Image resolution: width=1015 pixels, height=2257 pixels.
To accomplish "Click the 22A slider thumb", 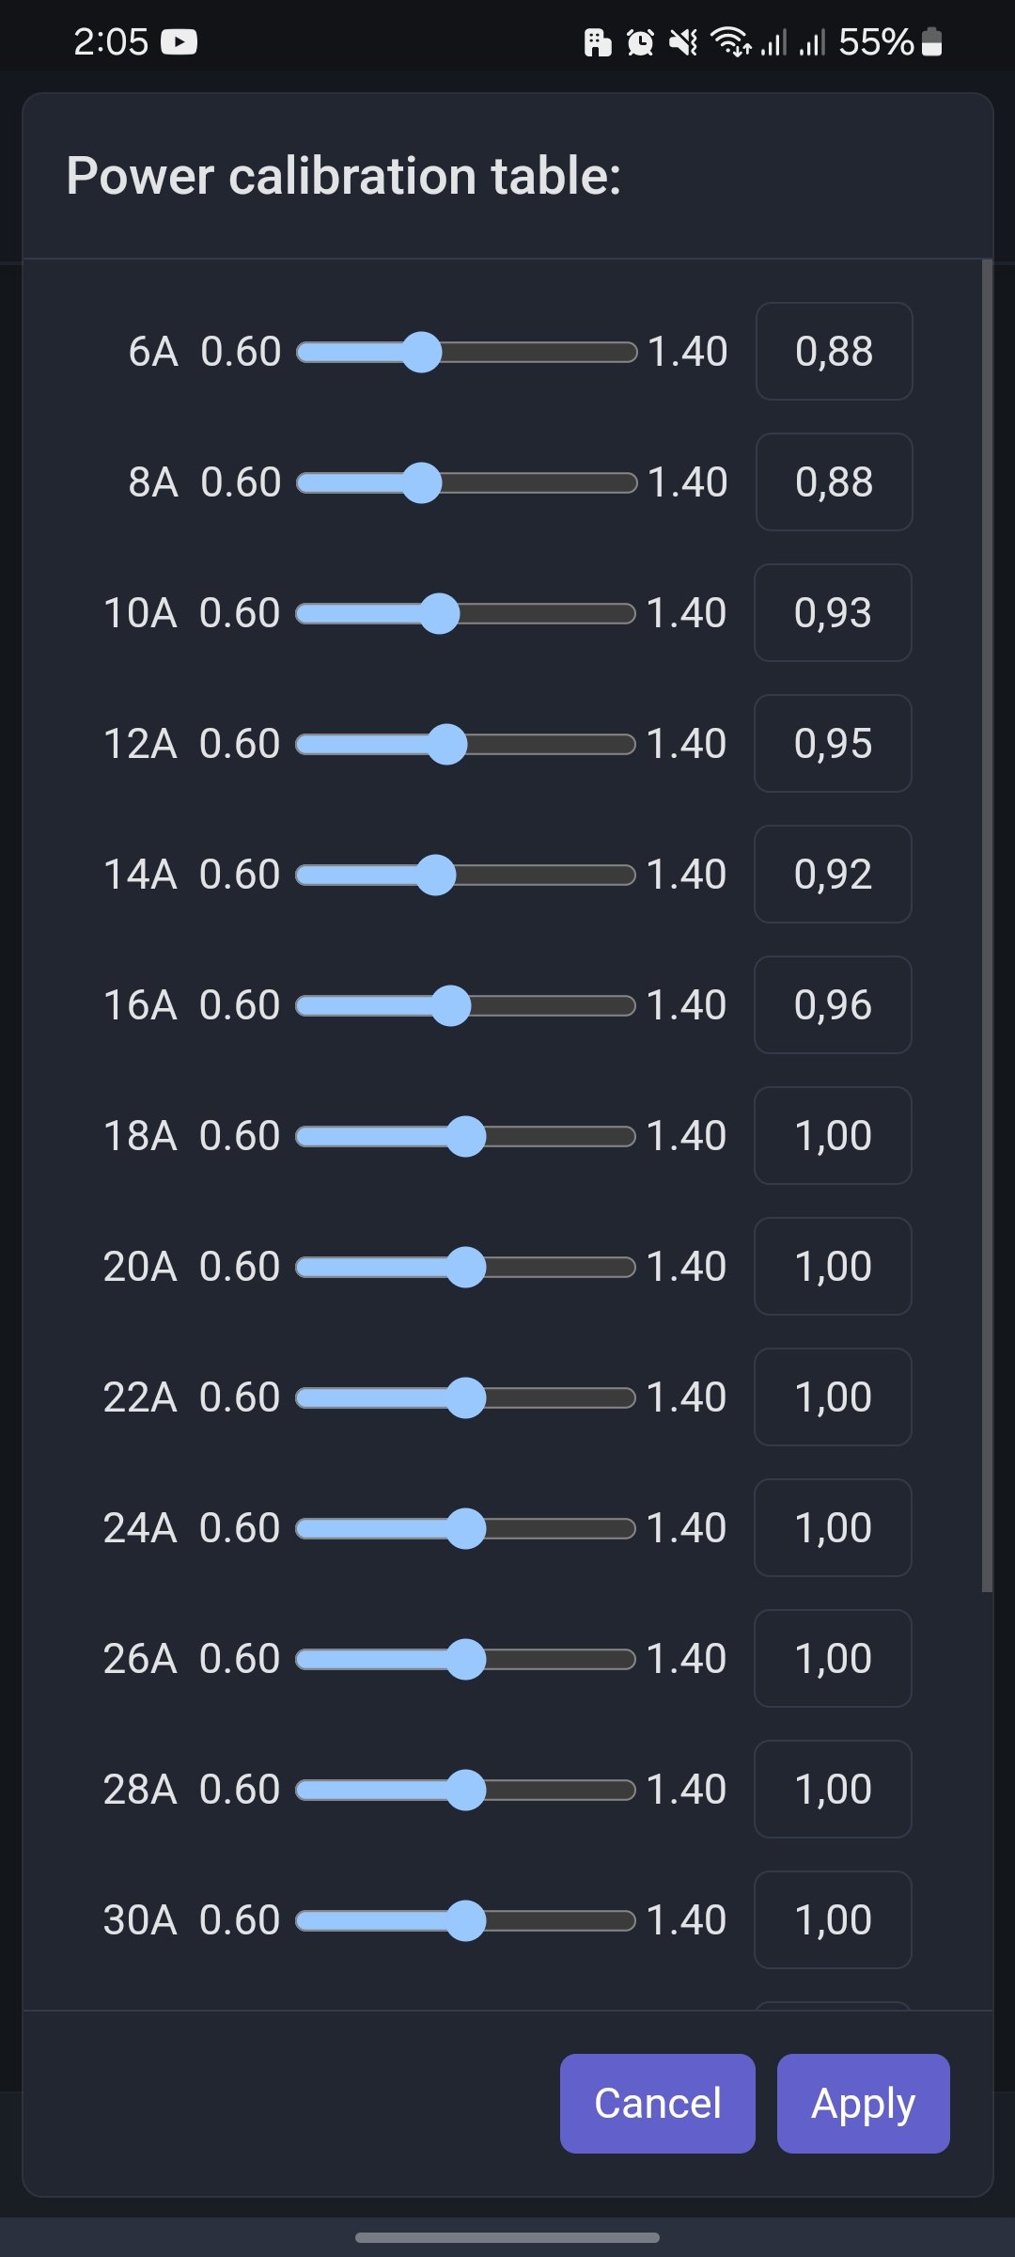I will click(466, 1398).
